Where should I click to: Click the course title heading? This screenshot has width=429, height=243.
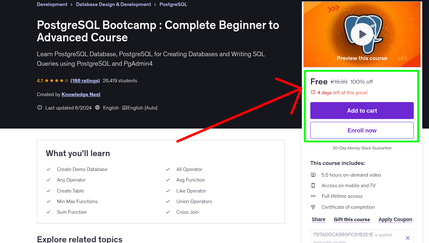click(x=158, y=31)
